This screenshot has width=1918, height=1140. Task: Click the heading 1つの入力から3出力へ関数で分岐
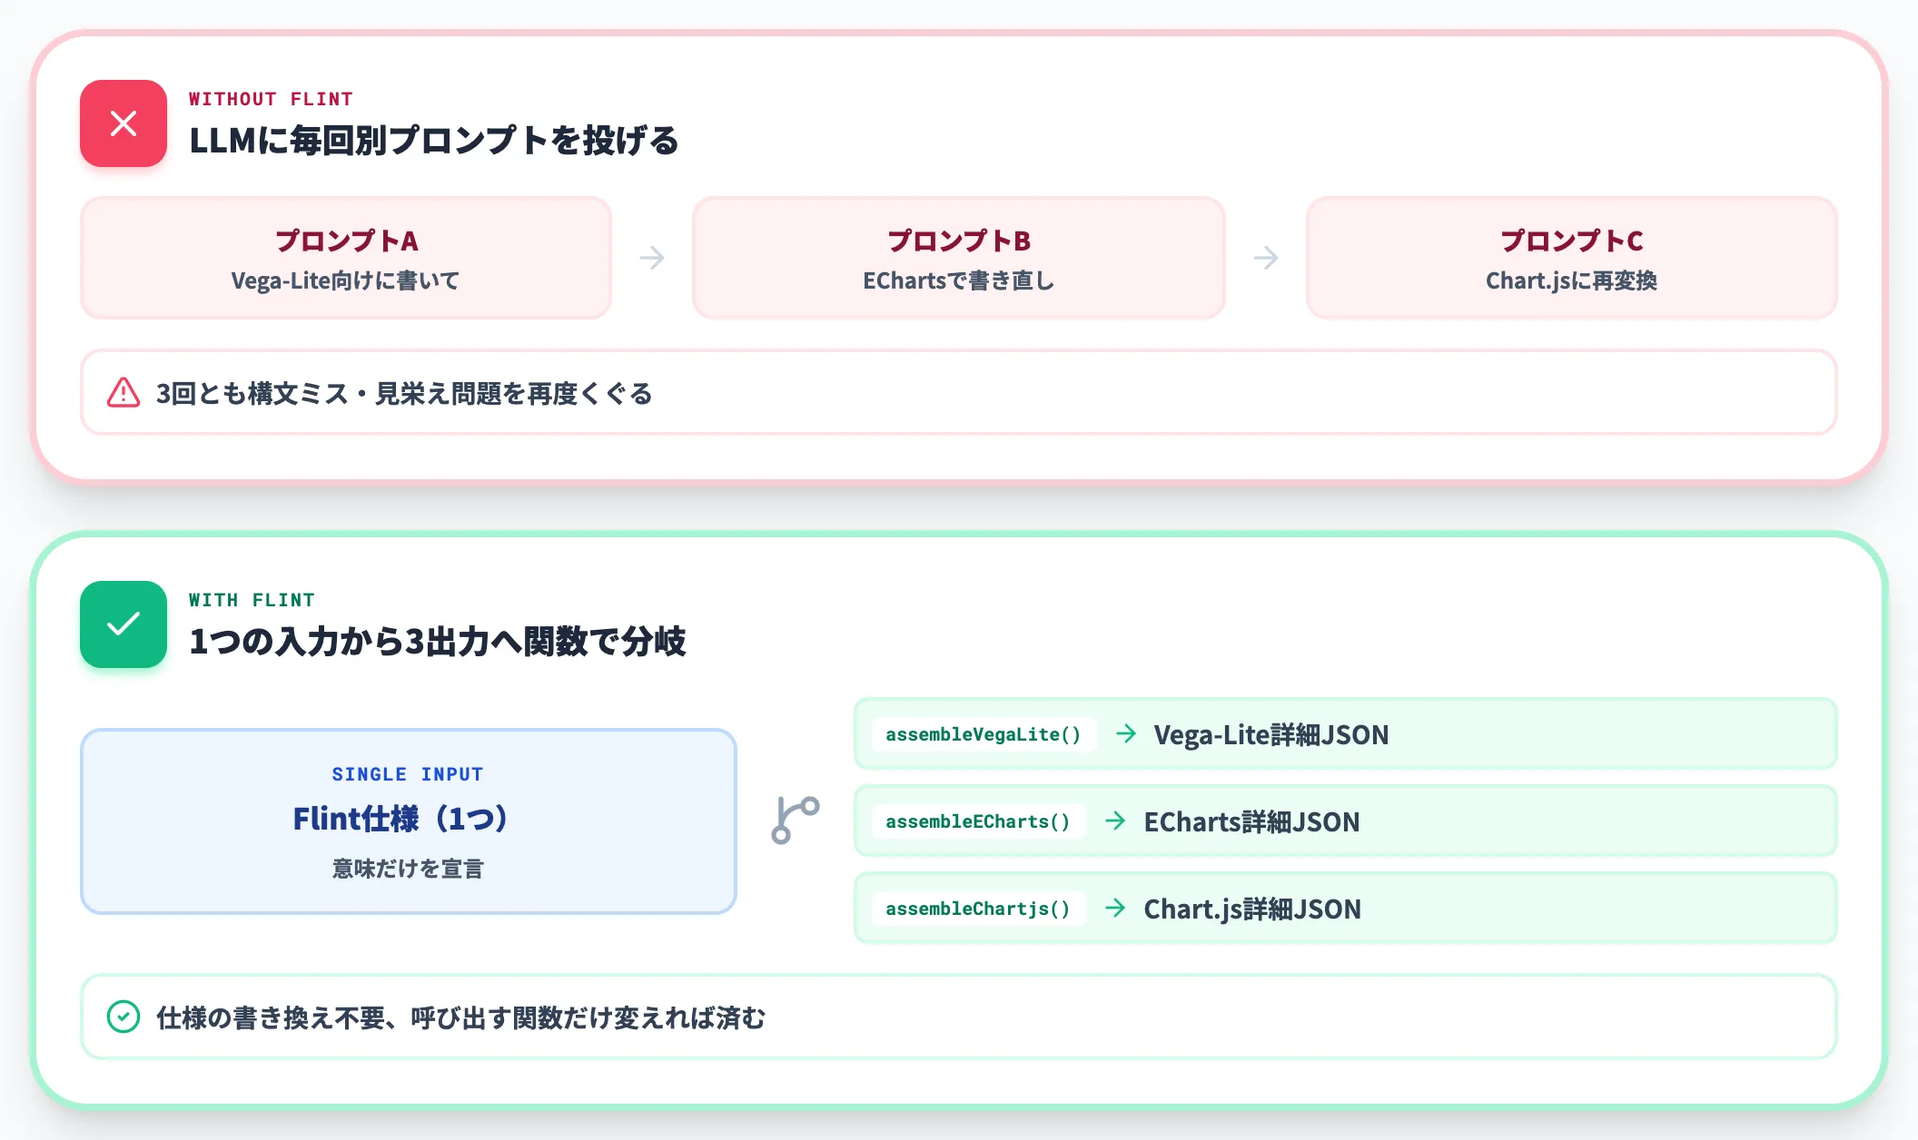(438, 642)
